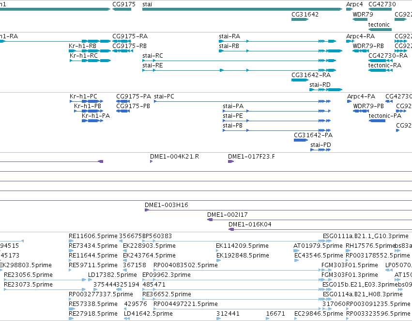Select protein stai-PA
412x321 pixels.
(276, 112)
